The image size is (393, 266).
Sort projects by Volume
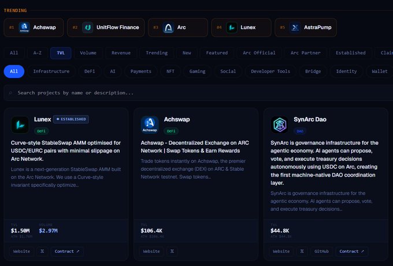[x=88, y=53]
